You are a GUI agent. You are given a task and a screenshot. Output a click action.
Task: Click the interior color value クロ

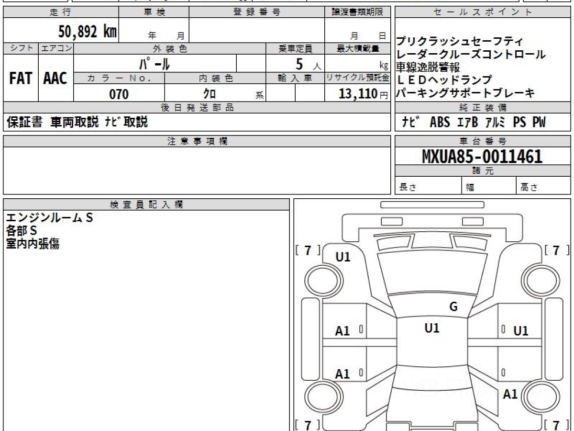[210, 94]
